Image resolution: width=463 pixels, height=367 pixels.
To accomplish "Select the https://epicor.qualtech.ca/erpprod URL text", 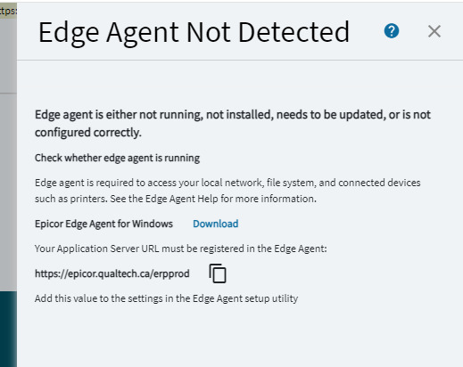I will 112,273.
